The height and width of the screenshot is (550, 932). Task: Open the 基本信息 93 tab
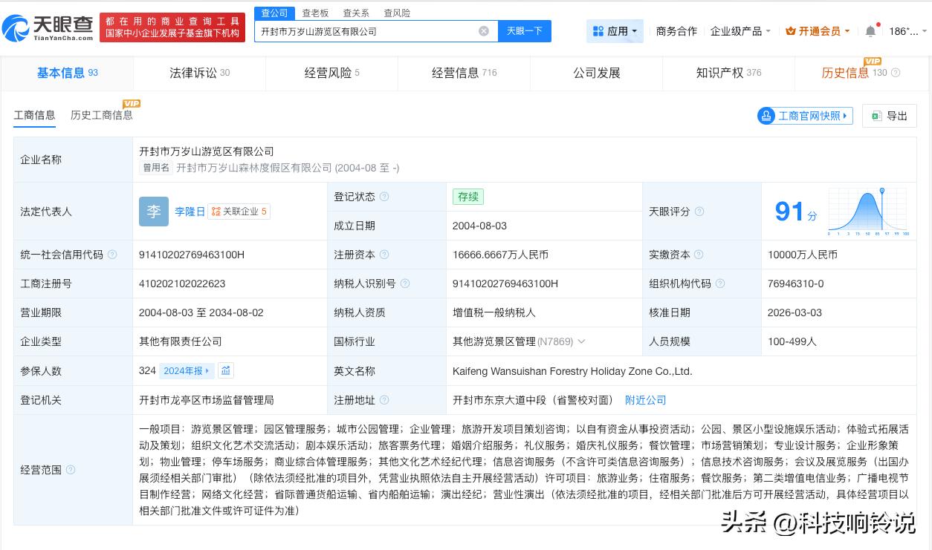pos(68,73)
